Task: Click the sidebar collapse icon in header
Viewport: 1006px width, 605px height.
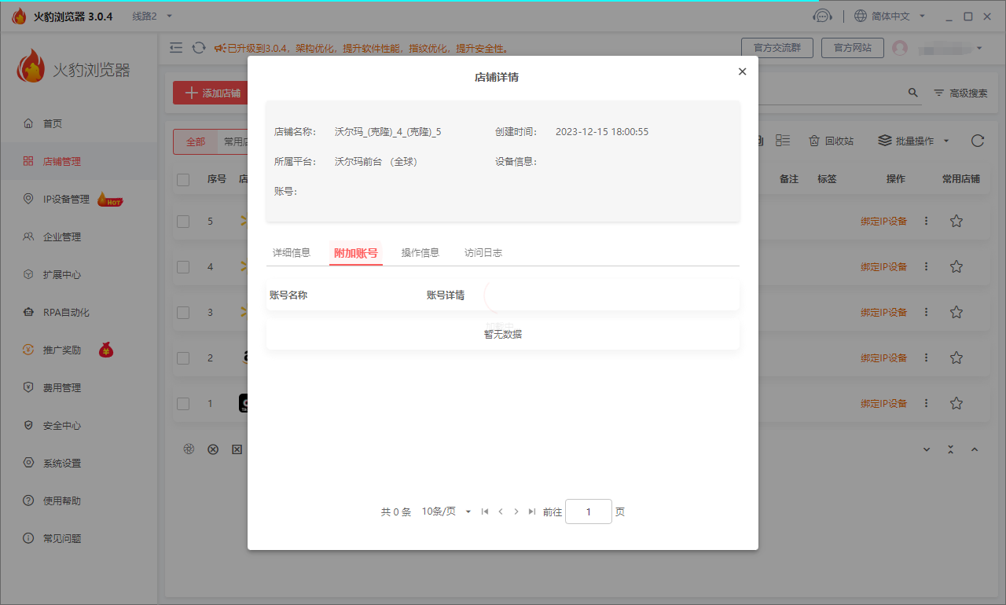Action: pos(176,48)
